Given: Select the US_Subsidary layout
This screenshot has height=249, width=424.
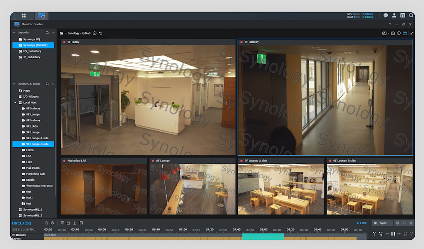Looking at the screenshot, I should tap(33, 51).
